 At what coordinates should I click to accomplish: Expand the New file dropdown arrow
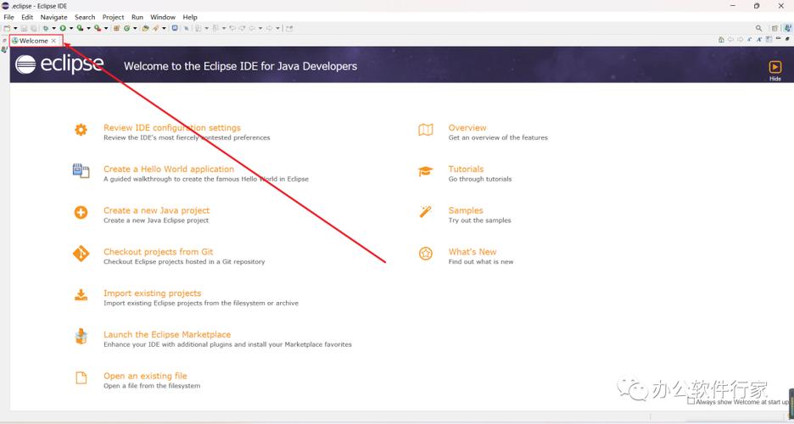15,29
